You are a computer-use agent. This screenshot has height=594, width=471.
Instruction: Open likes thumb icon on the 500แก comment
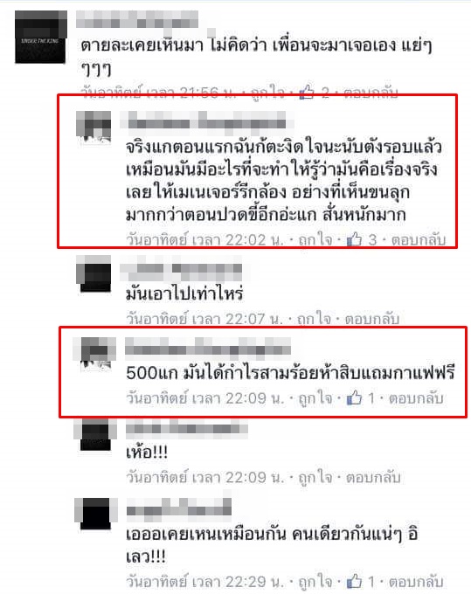click(x=354, y=397)
